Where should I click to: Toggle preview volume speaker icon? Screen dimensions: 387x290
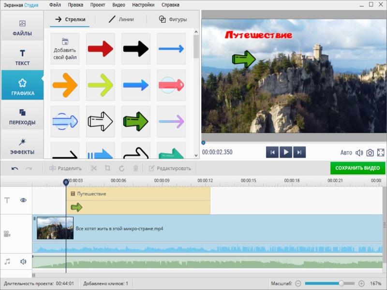pos(359,153)
